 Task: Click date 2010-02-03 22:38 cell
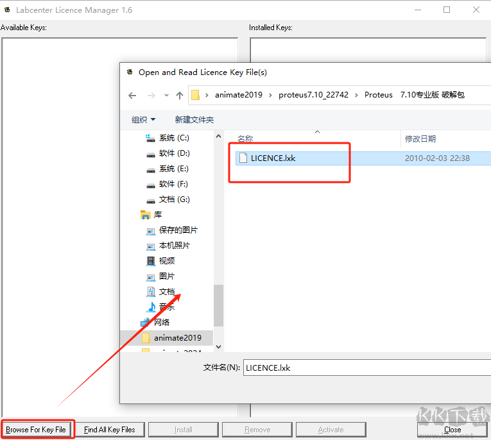[x=437, y=158]
